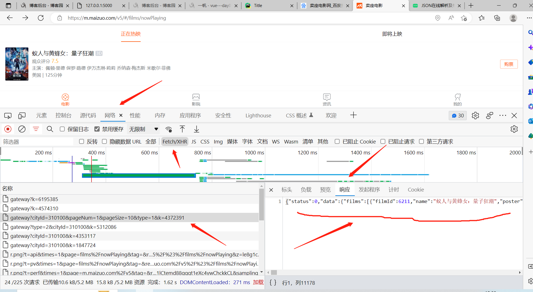Close the request details pane
The height and width of the screenshot is (292, 533).
271,190
